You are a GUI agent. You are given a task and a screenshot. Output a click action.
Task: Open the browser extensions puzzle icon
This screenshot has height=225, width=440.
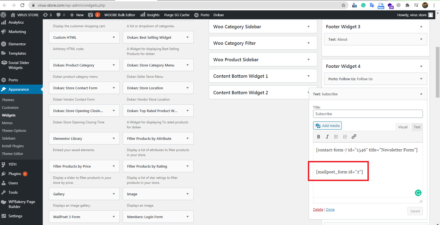[407, 5]
